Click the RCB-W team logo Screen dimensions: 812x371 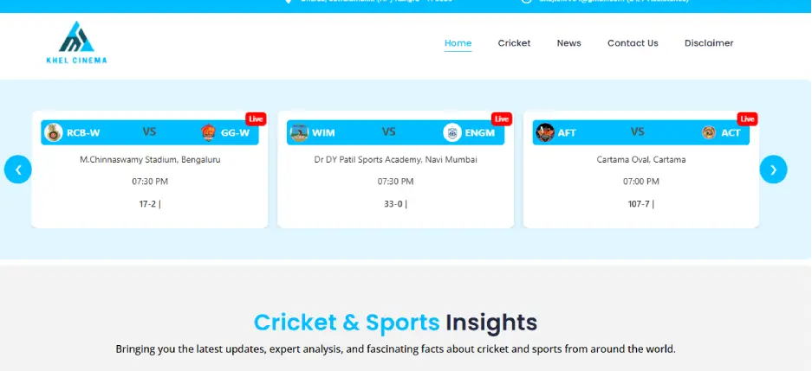click(54, 132)
